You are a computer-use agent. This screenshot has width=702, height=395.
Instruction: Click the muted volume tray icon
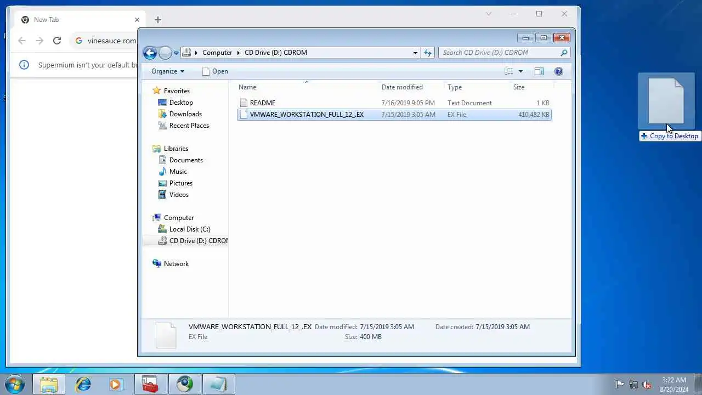coord(647,385)
